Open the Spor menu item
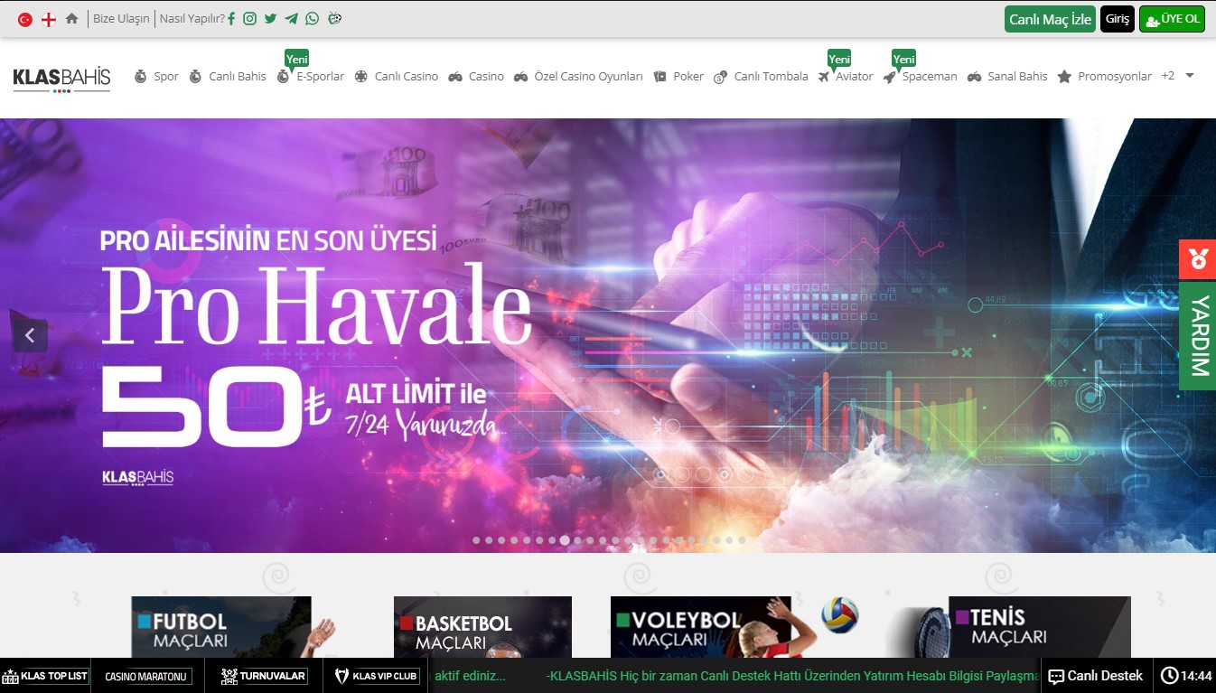Viewport: 1216px width, 693px height. click(x=166, y=77)
